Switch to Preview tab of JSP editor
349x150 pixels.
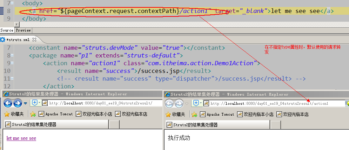(x=23, y=30)
